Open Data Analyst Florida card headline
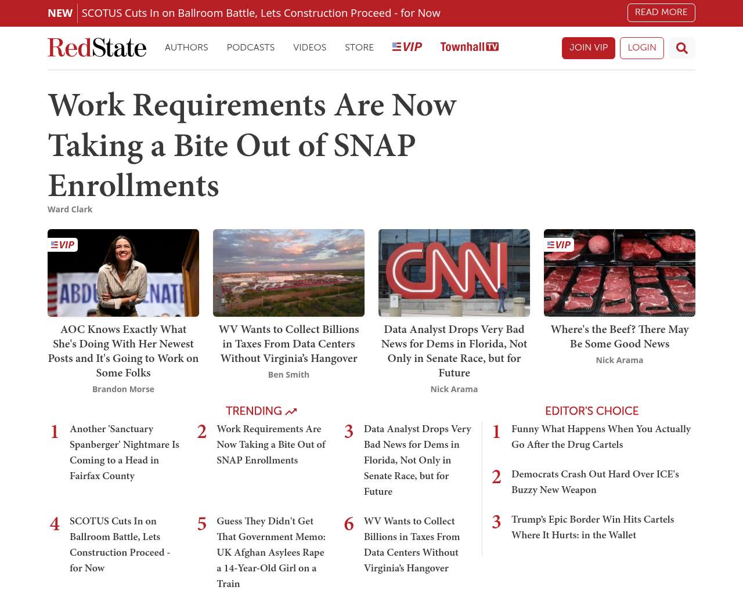The height and width of the screenshot is (594, 743). pyautogui.click(x=454, y=351)
